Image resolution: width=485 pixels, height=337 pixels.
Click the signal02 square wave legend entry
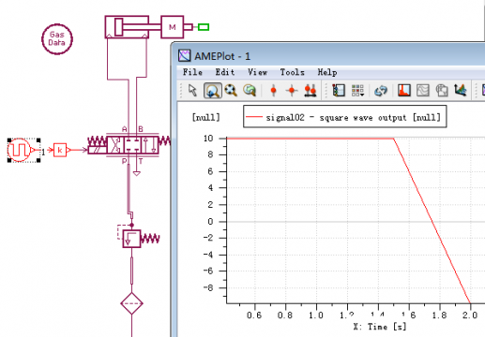[344, 117]
